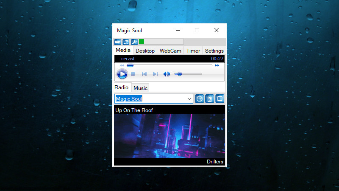Expand the radio station dropdown arrow

[x=189, y=99]
